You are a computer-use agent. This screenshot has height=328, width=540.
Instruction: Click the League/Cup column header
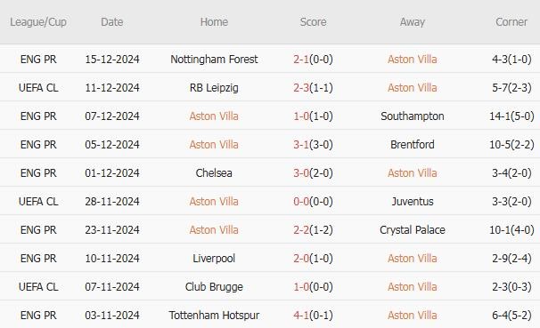click(x=38, y=22)
